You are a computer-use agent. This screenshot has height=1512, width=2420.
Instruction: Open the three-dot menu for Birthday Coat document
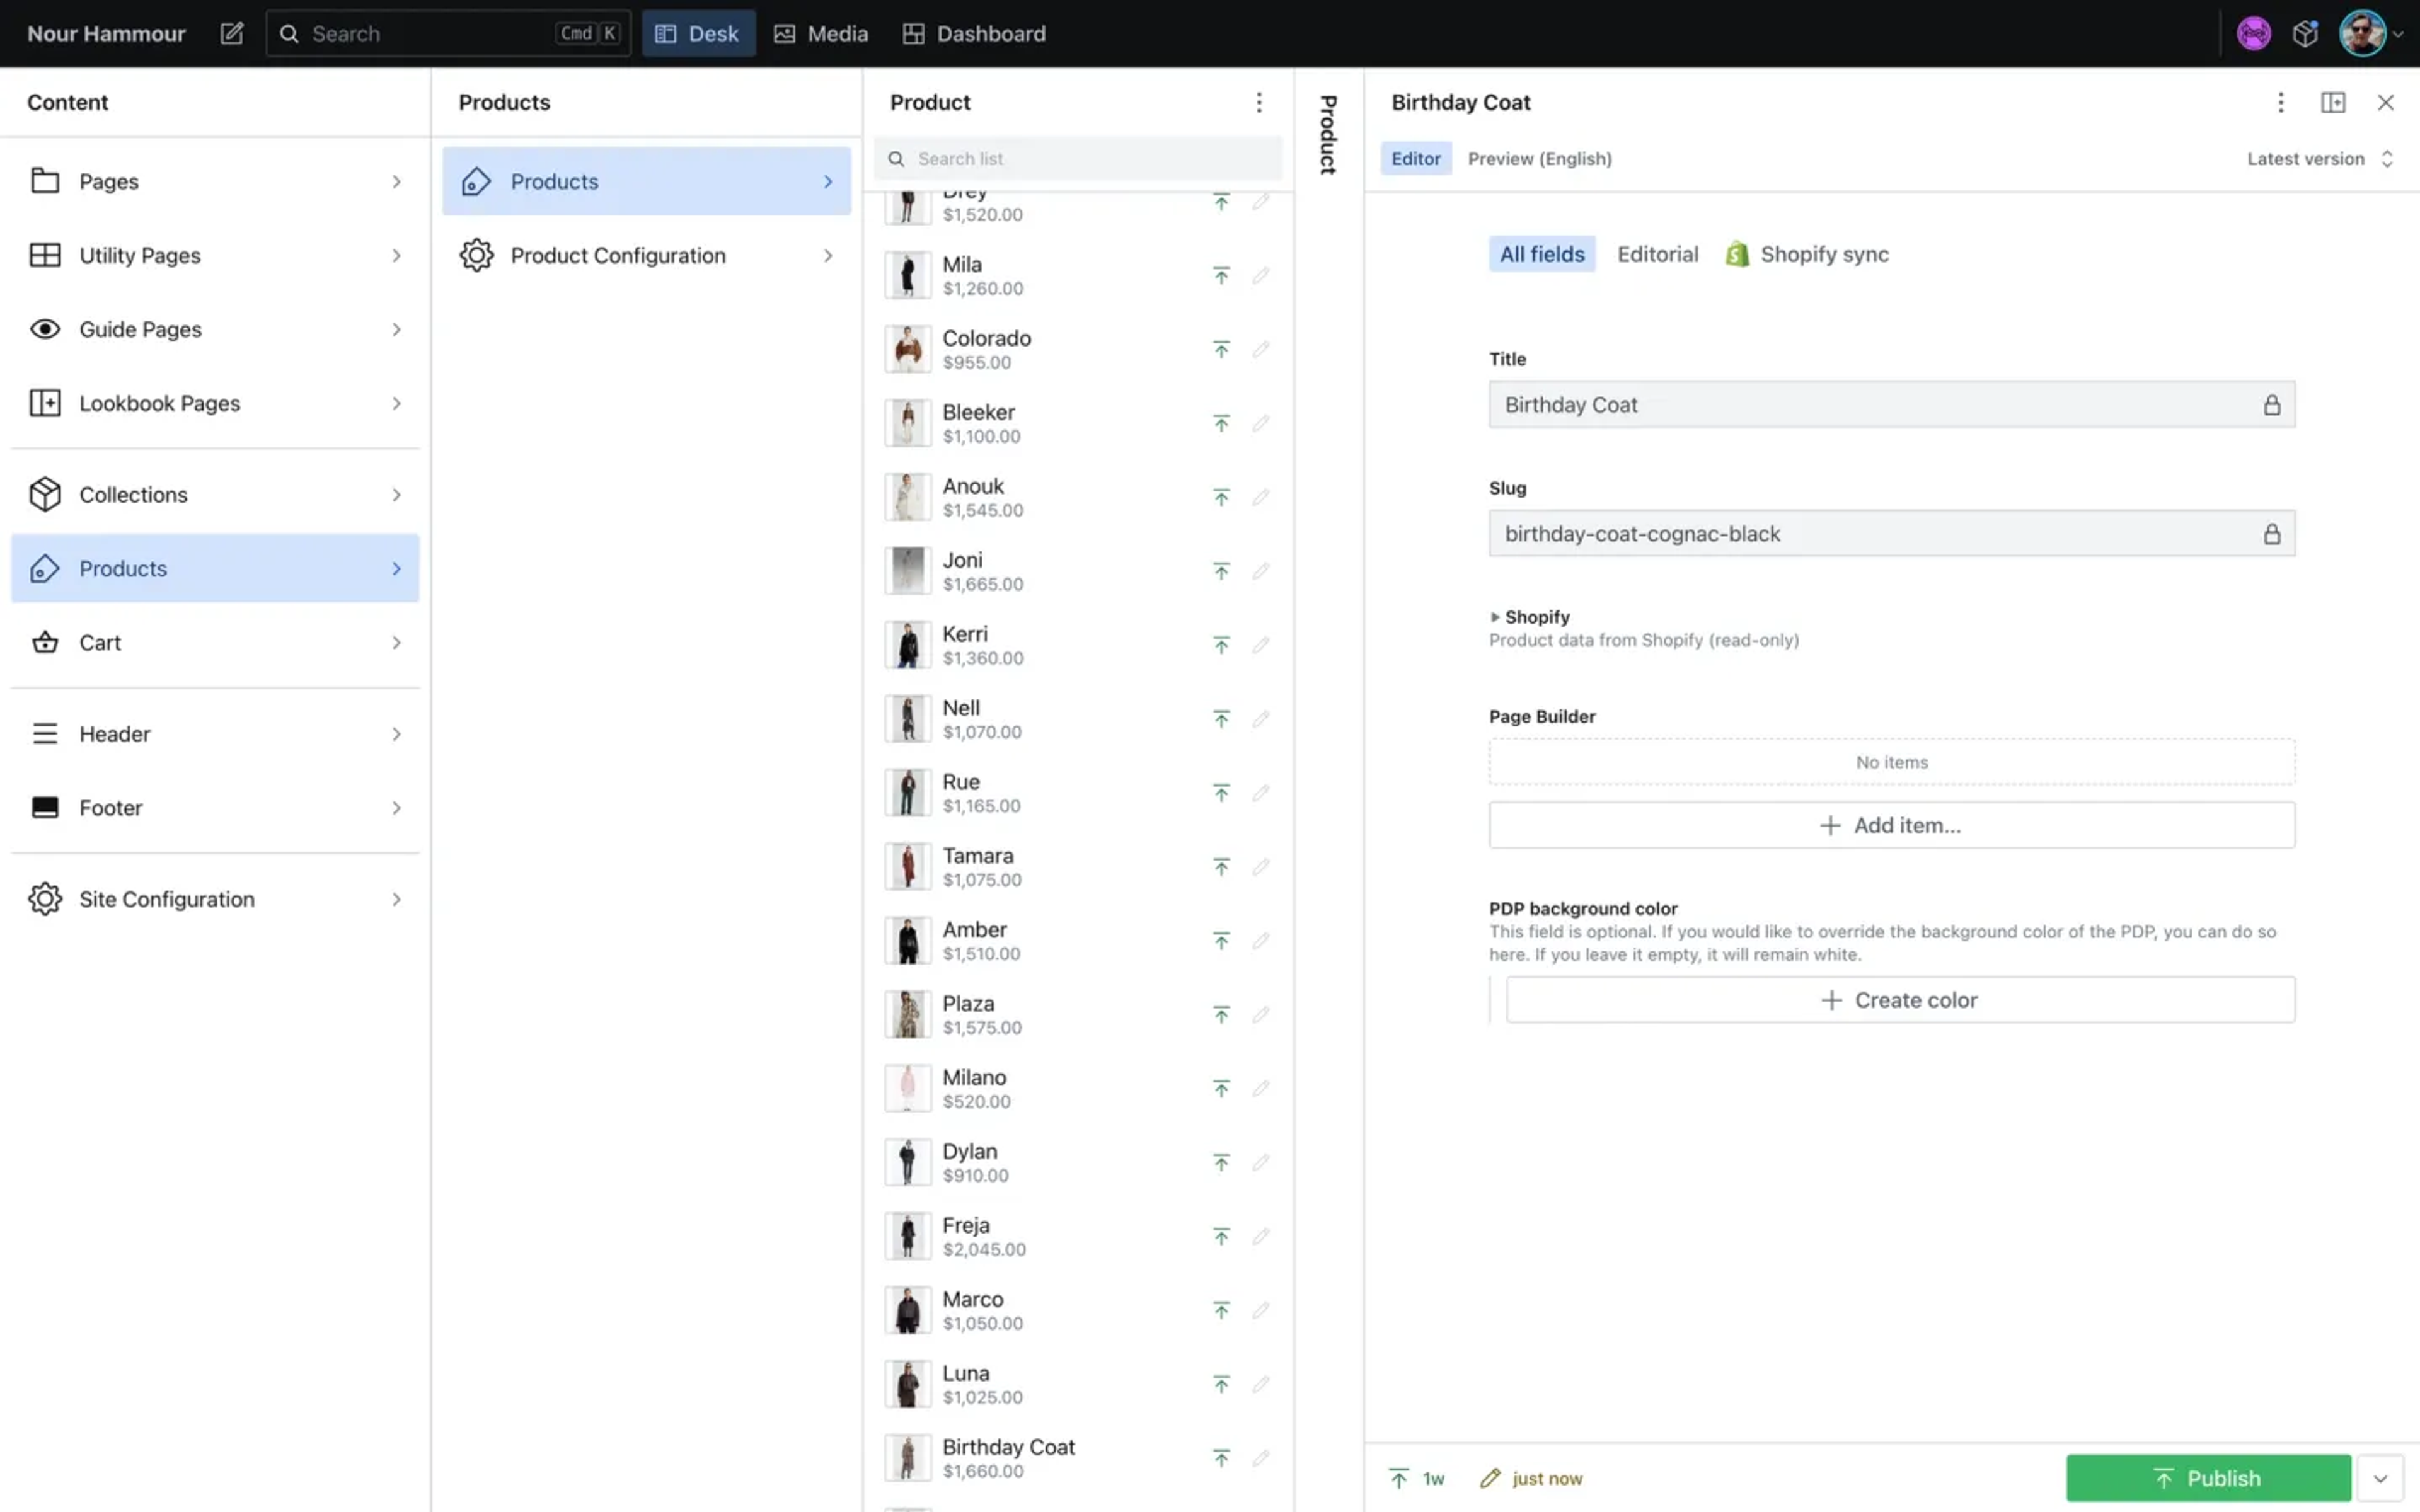click(2280, 102)
